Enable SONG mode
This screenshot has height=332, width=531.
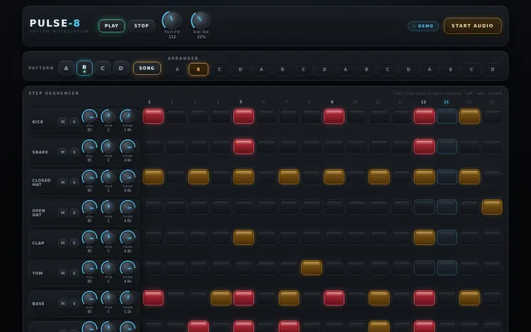click(x=147, y=68)
